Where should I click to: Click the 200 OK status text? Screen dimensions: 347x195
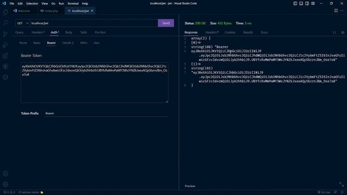200,23
